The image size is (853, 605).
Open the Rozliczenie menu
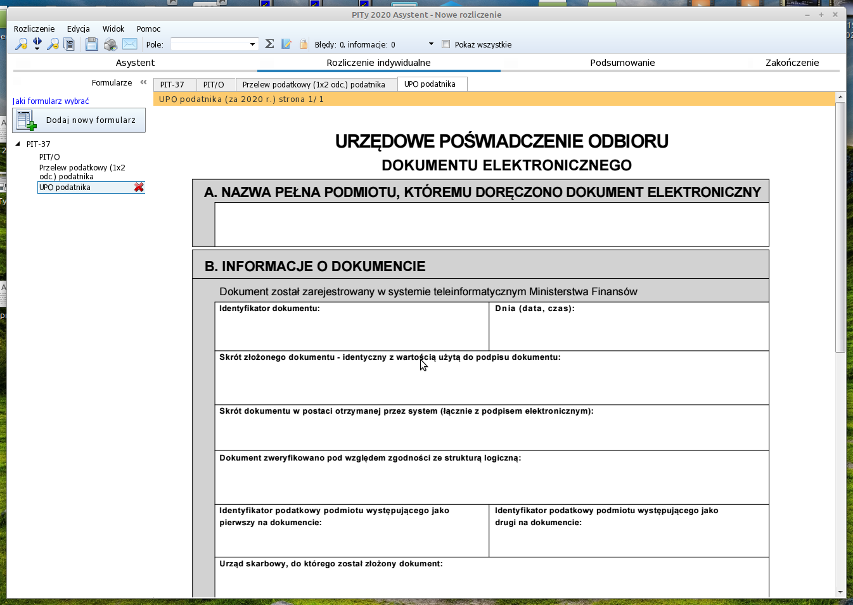(x=34, y=29)
